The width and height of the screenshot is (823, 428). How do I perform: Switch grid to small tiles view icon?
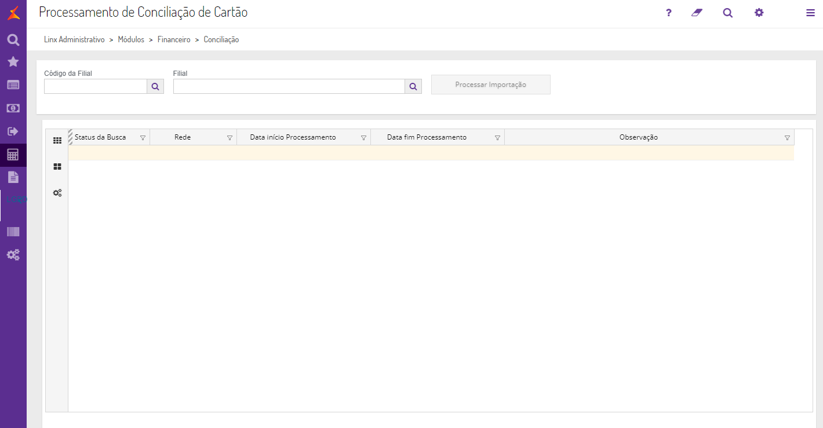(57, 141)
